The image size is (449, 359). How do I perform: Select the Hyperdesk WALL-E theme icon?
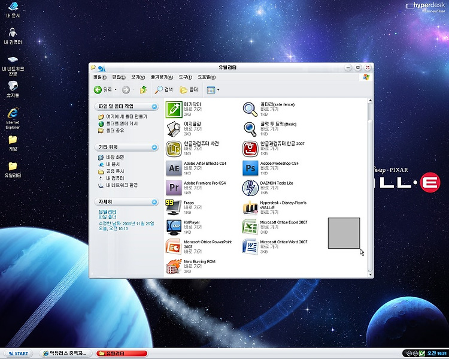point(250,207)
